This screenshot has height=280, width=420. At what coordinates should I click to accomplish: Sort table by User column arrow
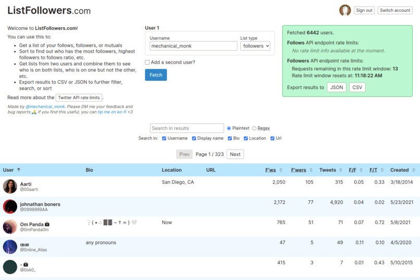click(x=18, y=170)
